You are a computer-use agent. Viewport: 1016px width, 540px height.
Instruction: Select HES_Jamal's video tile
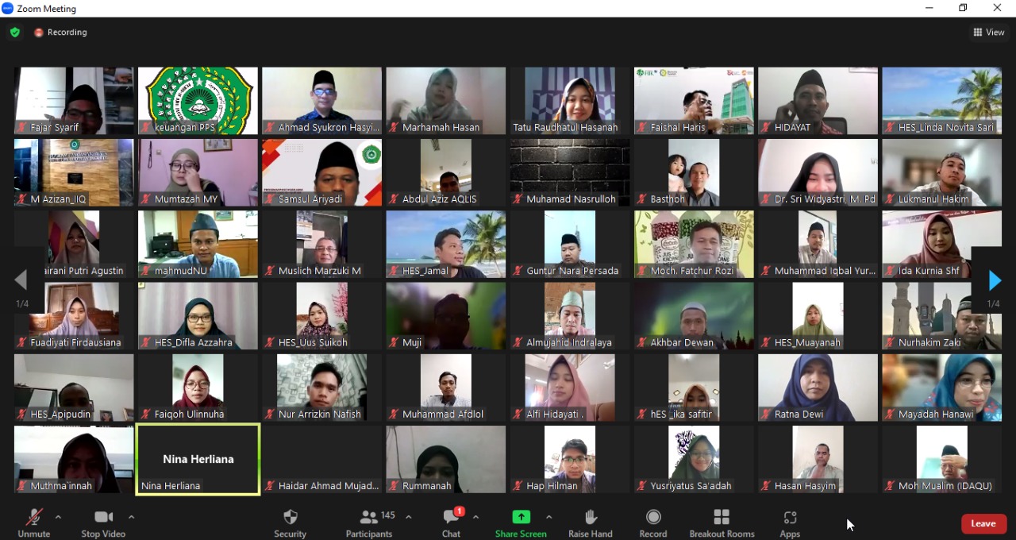coord(446,244)
